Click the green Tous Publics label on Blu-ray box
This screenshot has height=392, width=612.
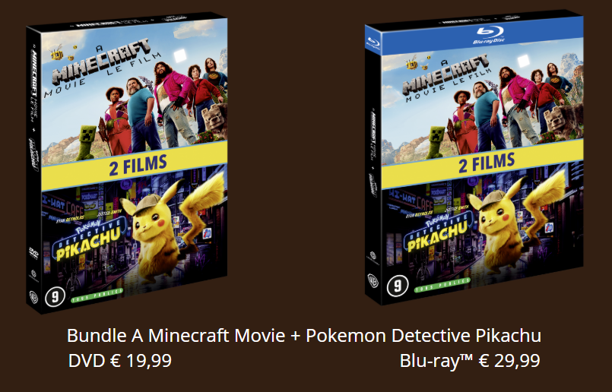[442, 285]
